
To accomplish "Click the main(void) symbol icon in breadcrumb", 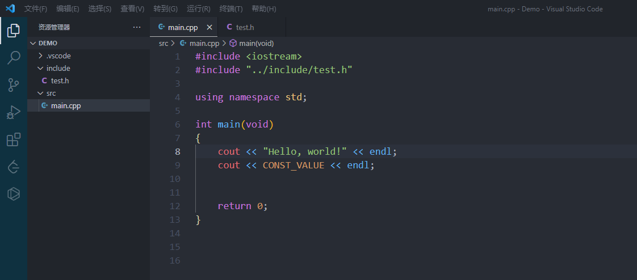I will coord(233,43).
